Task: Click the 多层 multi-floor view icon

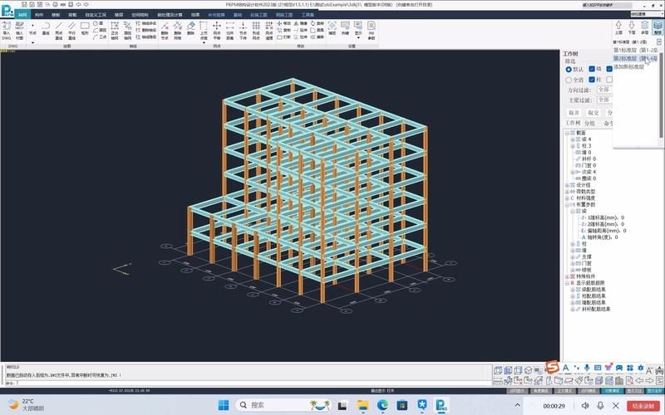Action: pos(643,27)
